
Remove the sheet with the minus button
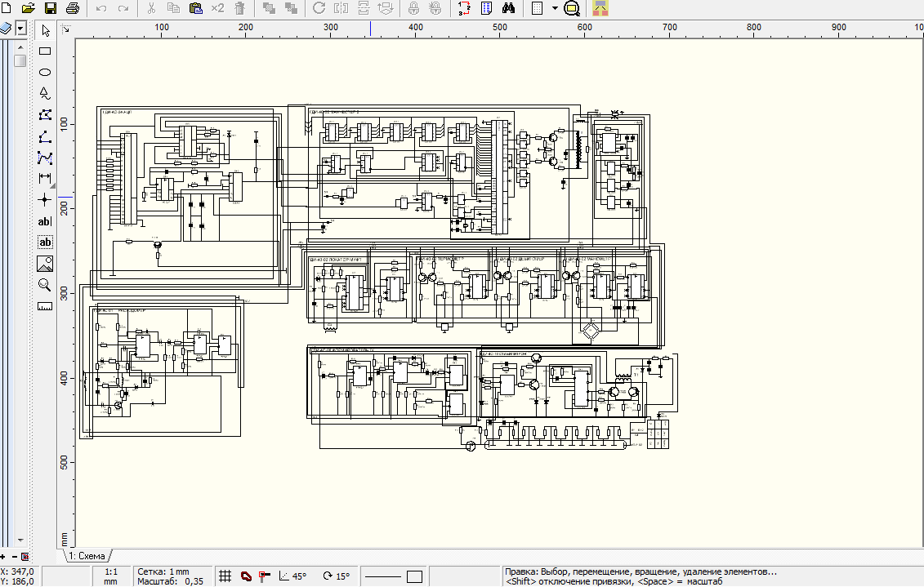click(15, 556)
